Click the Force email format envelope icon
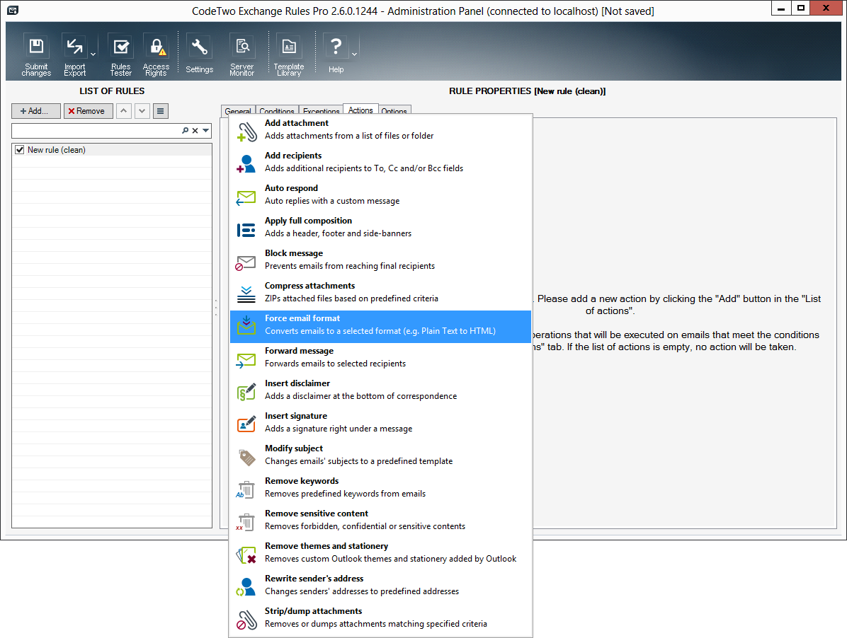The width and height of the screenshot is (847, 638). click(246, 326)
